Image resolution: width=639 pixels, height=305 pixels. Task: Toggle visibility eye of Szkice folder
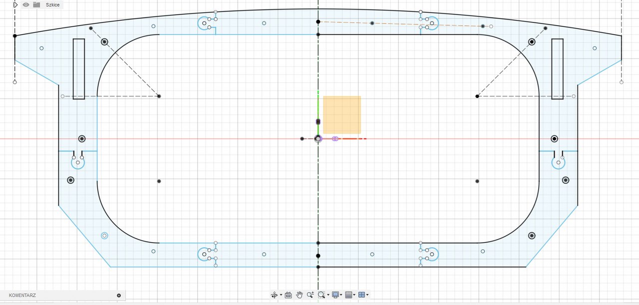[26, 4]
